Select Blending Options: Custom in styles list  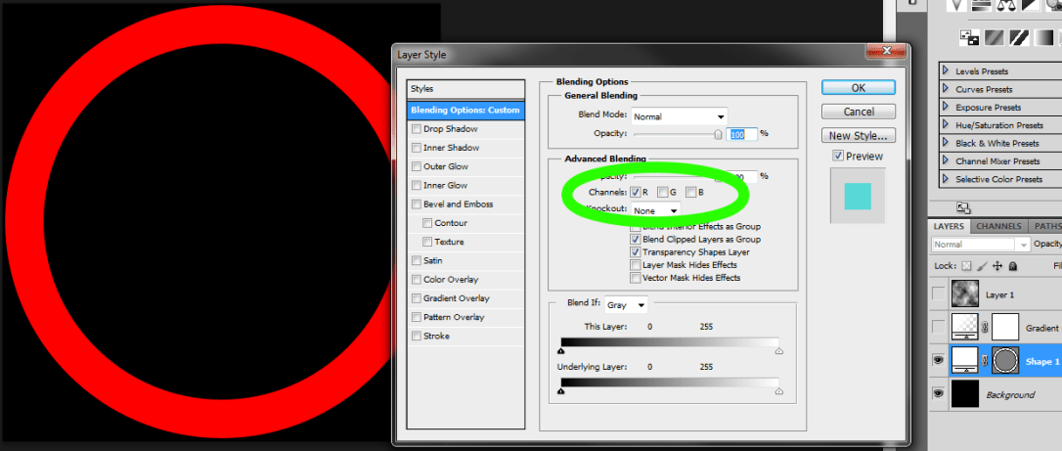coord(465,111)
